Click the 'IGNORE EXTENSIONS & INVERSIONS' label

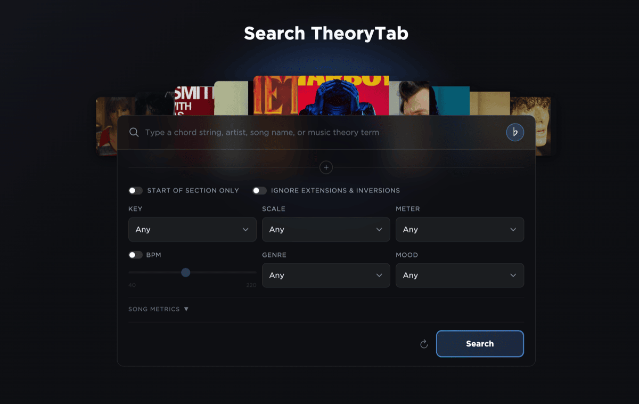335,190
